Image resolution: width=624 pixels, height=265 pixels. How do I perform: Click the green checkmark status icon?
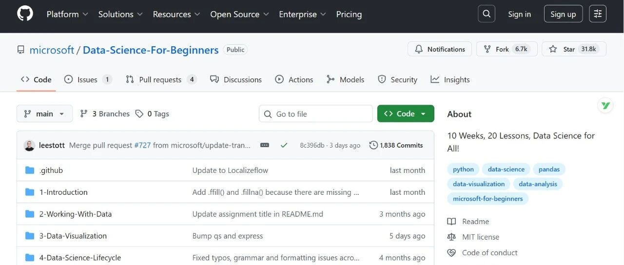click(284, 145)
